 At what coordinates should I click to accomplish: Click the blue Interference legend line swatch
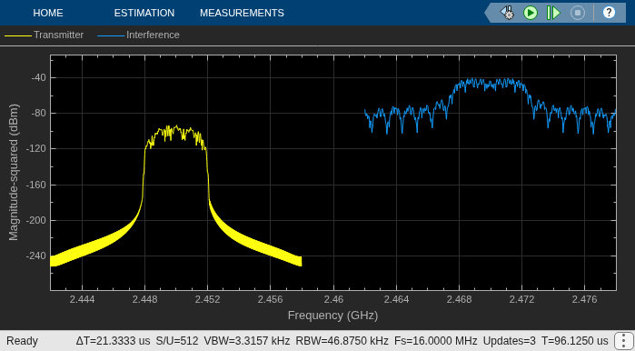tap(111, 35)
